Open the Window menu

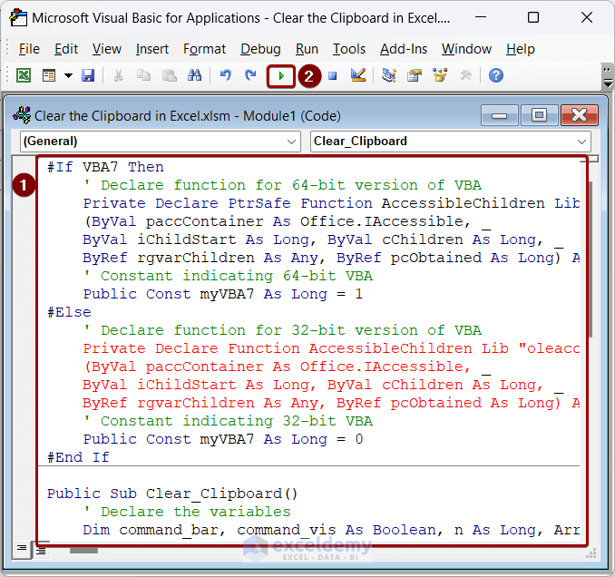coord(466,49)
